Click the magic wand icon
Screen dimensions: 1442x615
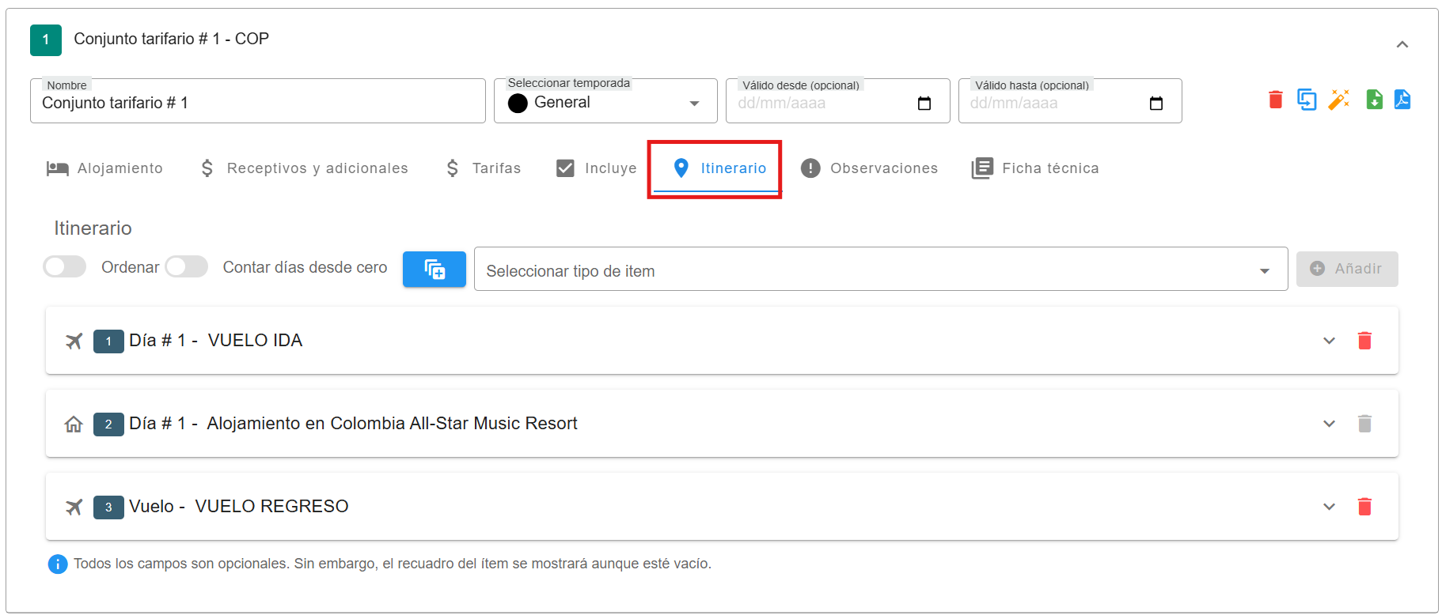coord(1339,100)
